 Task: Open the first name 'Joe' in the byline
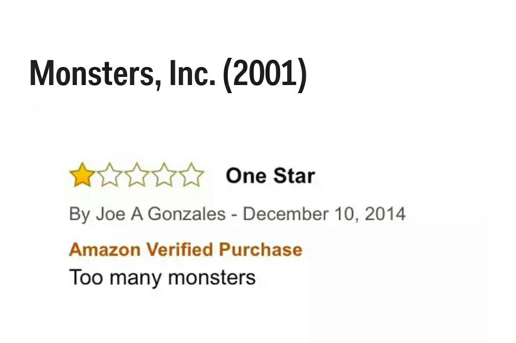point(110,214)
